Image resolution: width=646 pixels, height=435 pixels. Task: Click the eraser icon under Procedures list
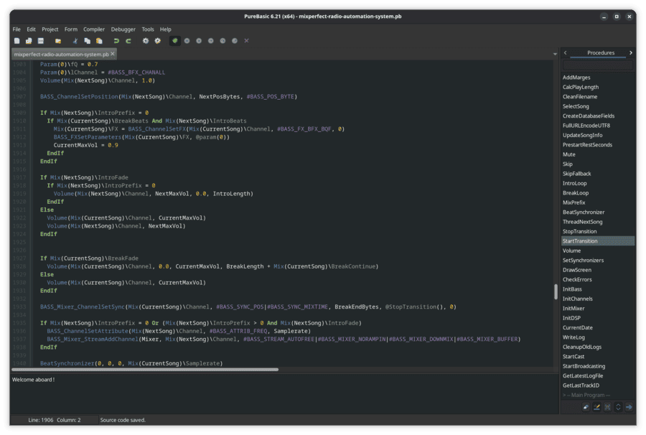click(x=586, y=407)
